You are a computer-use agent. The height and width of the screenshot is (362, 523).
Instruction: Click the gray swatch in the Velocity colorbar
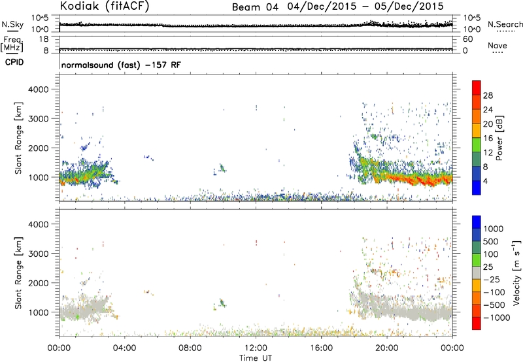pos(477,273)
